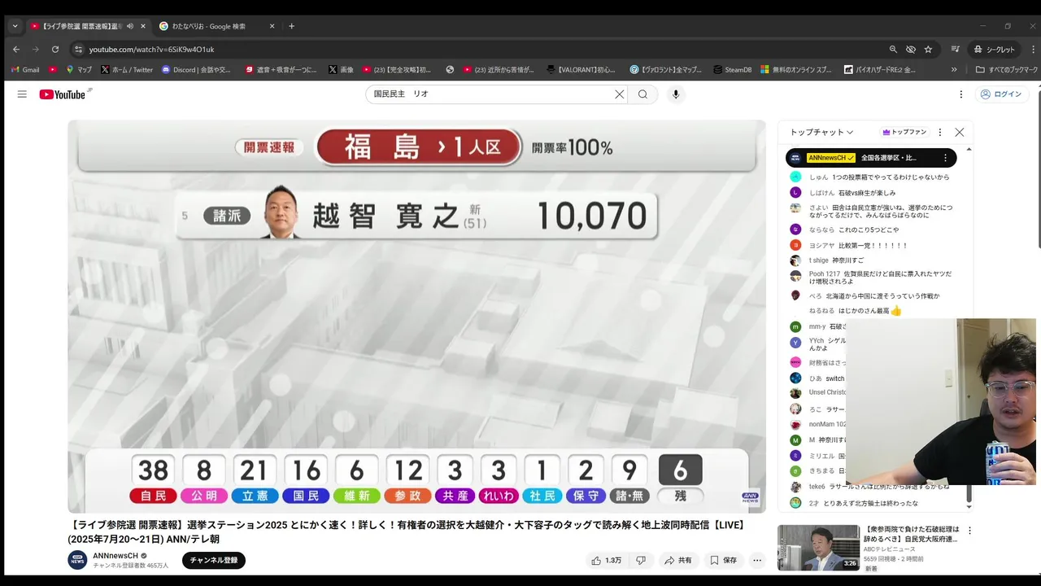Open the tab search dropdown arrow

15,26
